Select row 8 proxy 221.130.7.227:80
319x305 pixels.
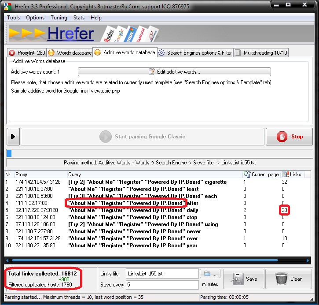coord(158,231)
